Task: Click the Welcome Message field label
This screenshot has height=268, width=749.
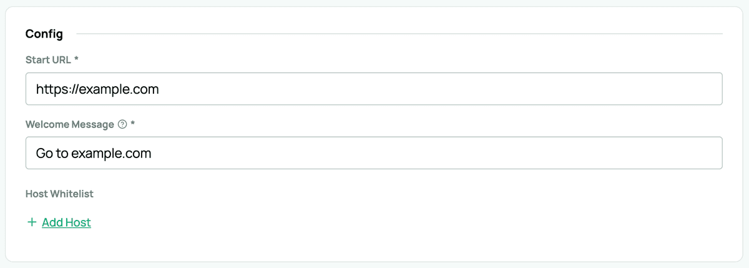Action: pos(69,124)
